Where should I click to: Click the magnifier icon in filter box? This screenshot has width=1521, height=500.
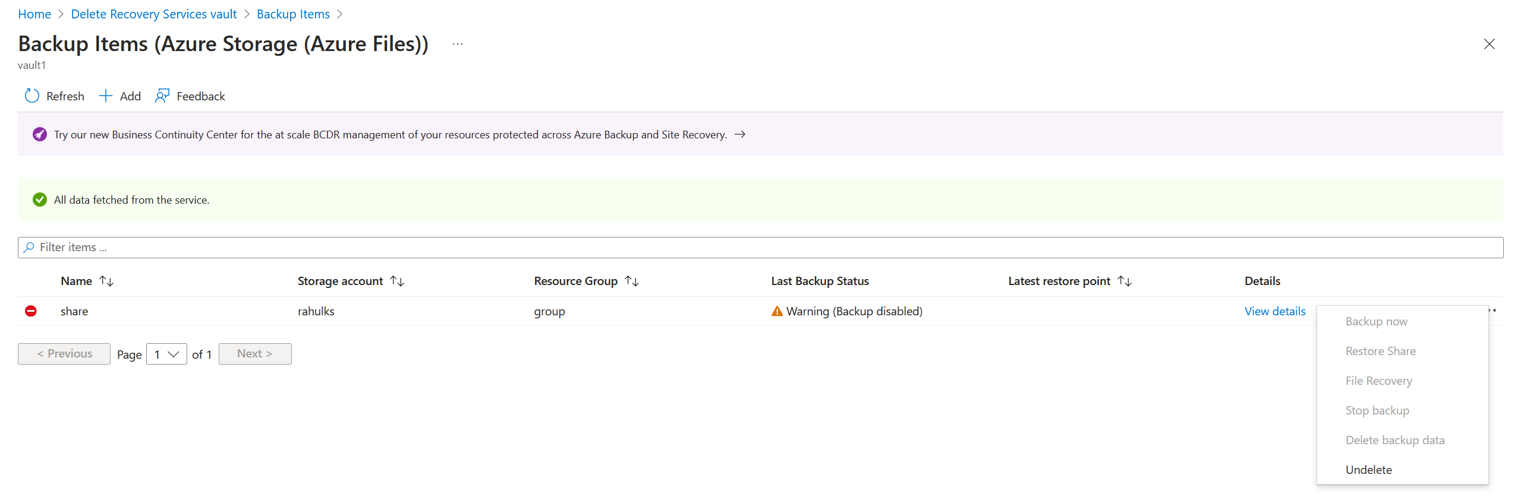[29, 248]
